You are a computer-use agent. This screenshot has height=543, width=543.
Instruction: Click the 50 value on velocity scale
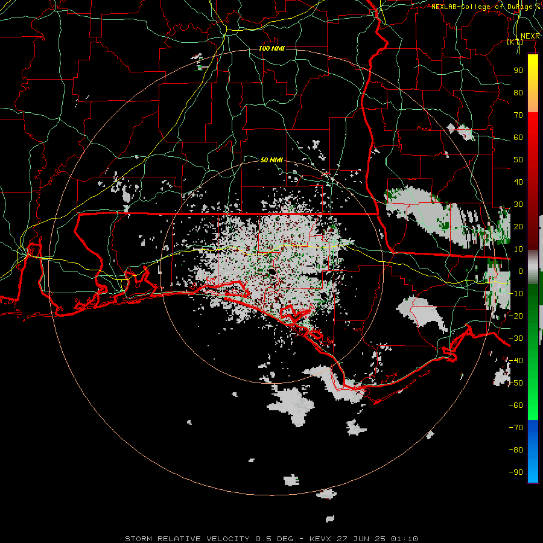click(518, 160)
